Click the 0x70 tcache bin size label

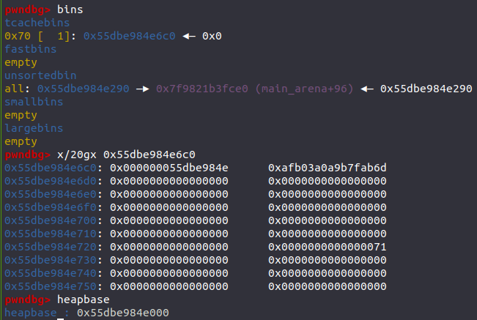[x=18, y=36]
